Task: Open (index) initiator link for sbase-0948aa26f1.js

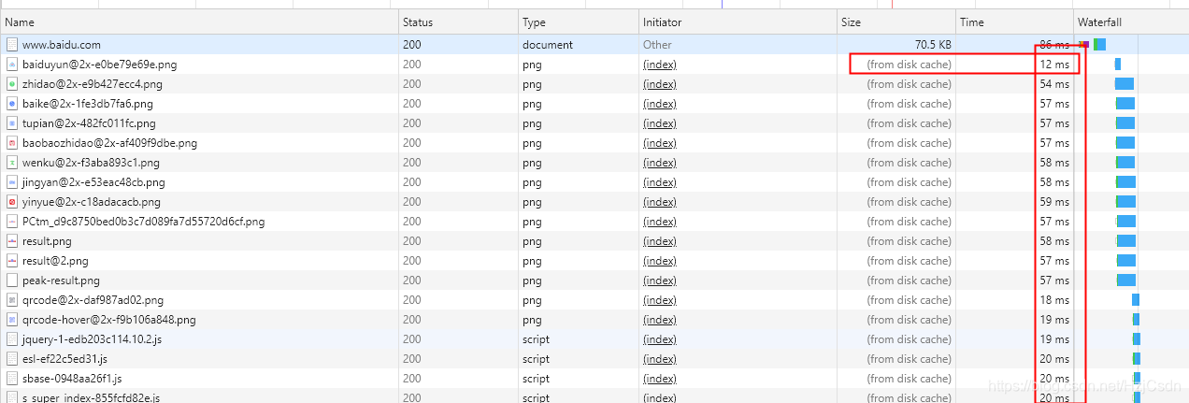Action: (660, 379)
